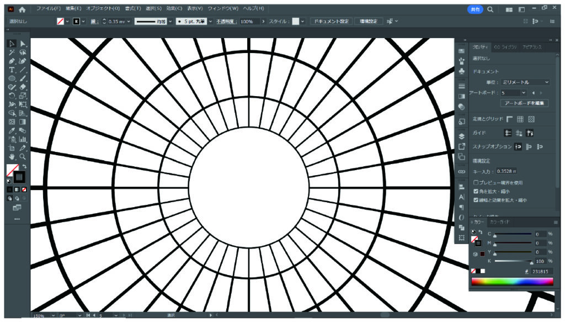Toggle lock guides button in ガイド row
The image size is (565, 322).
click(x=519, y=133)
